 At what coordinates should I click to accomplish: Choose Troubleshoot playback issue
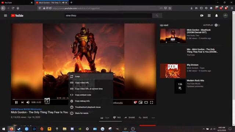pos(91,107)
